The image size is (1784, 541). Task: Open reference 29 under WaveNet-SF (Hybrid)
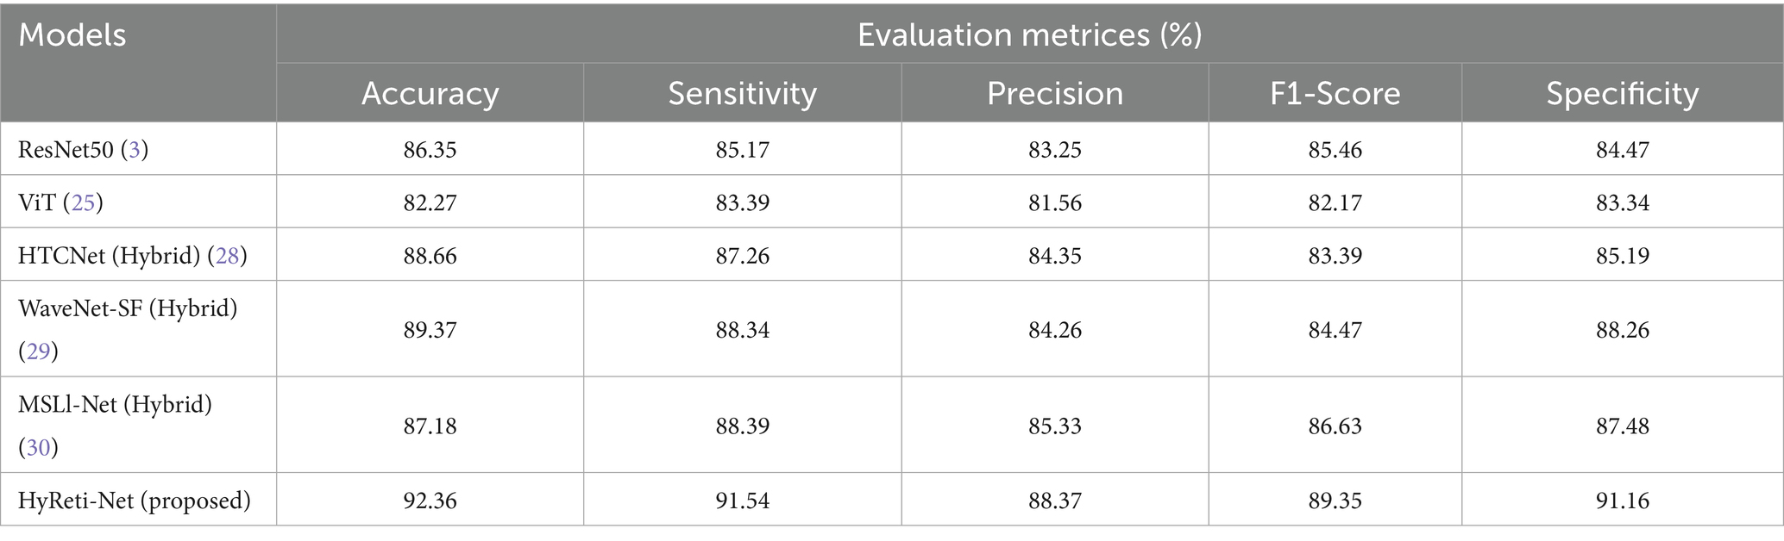38,351
